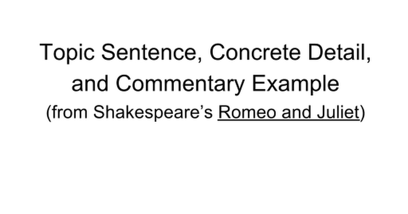
Task: Click the closing parenthesis after Juliet
Action: coord(362,113)
